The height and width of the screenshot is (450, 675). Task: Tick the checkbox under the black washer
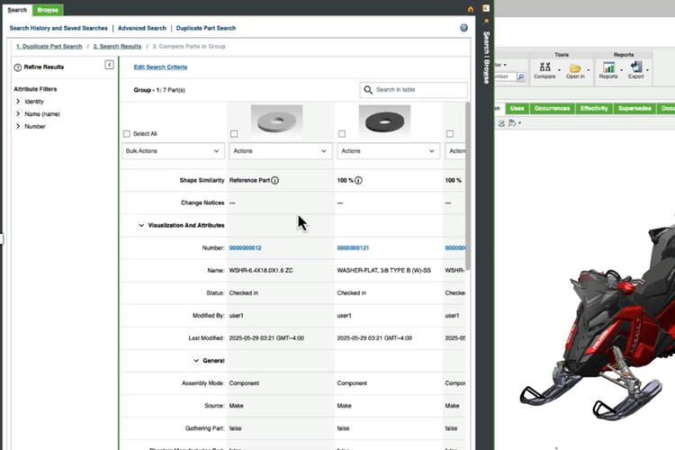click(342, 134)
